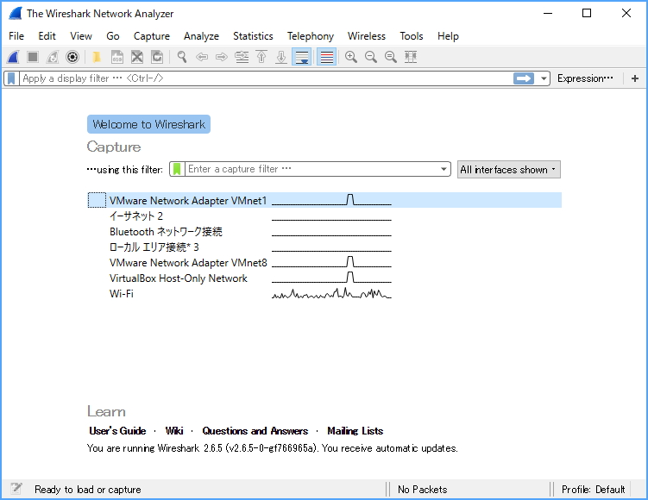
Task: Expand the capture filter dropdown arrow
Action: (444, 169)
